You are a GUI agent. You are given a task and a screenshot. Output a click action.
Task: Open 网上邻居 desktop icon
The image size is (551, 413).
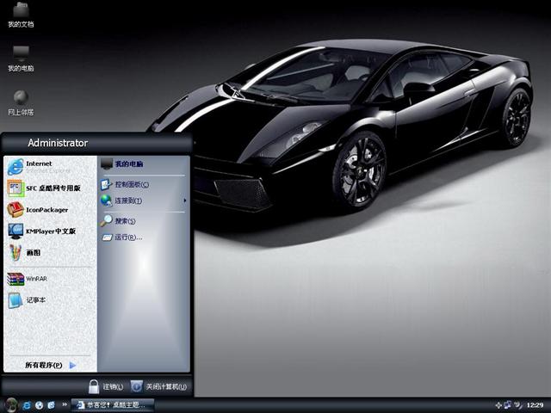pyautogui.click(x=21, y=101)
